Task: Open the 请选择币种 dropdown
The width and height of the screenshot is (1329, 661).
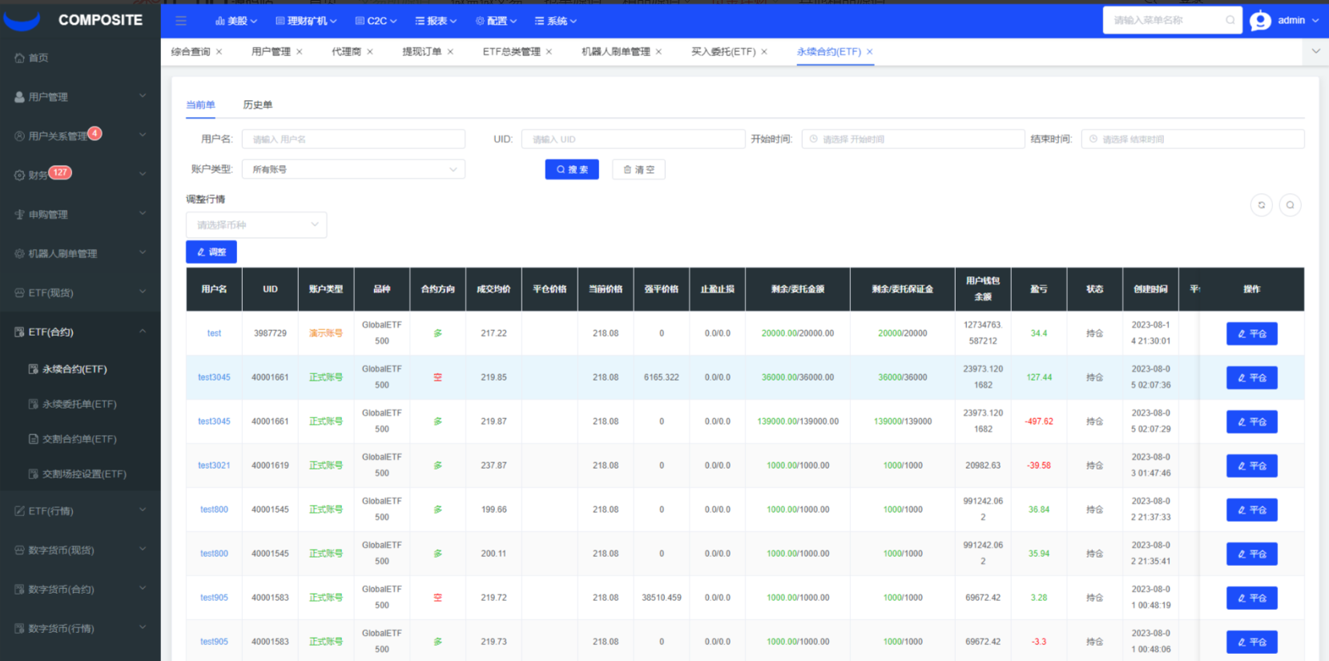Action: [x=256, y=225]
